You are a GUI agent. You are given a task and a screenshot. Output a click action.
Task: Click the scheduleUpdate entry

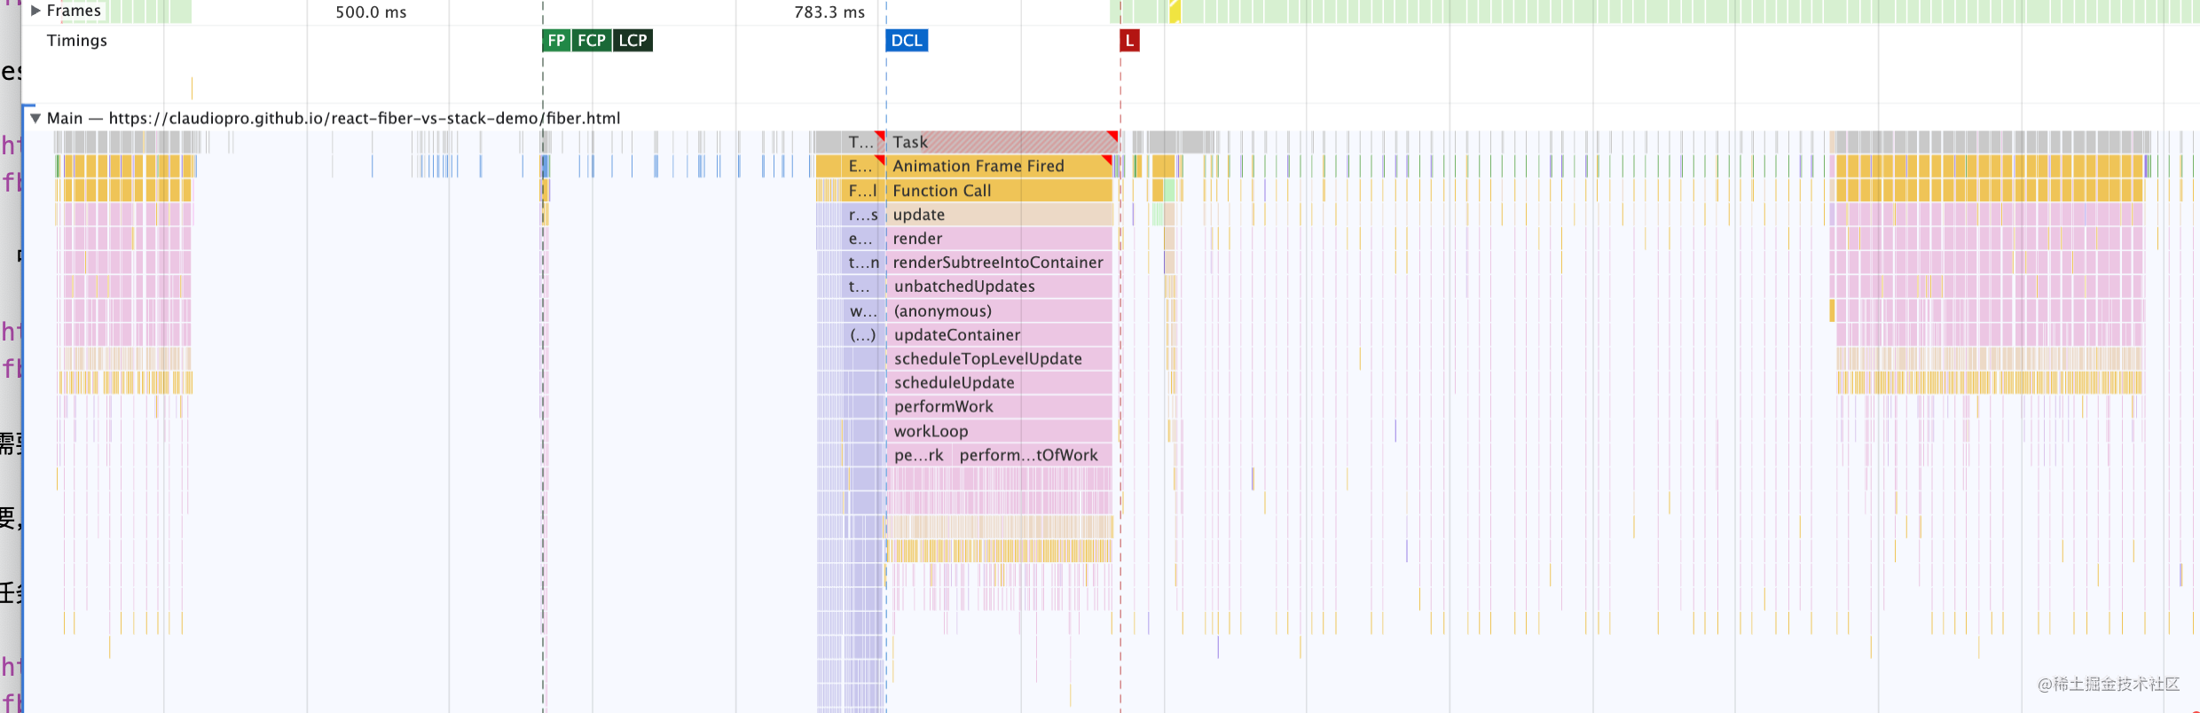click(x=1000, y=383)
